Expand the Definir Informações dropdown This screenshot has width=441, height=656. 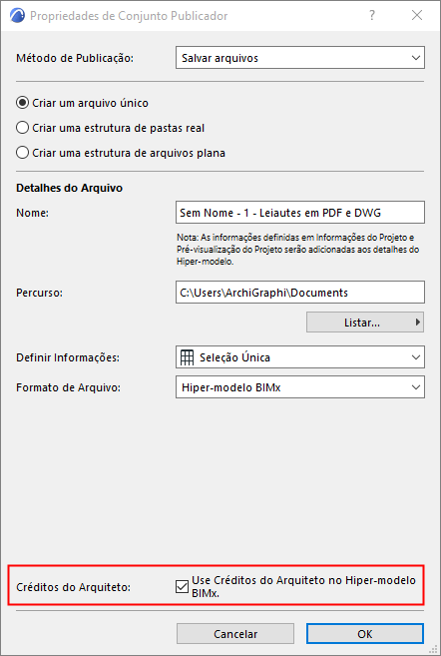pyautogui.click(x=300, y=357)
